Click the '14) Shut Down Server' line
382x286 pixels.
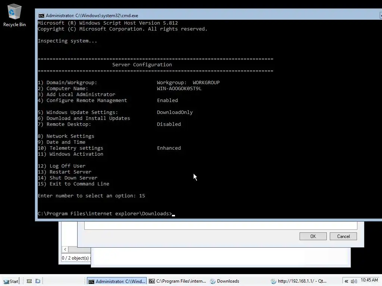coord(67,178)
